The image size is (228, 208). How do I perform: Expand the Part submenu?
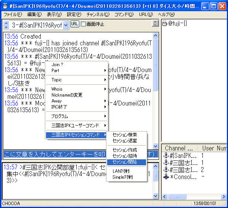tap(76, 71)
